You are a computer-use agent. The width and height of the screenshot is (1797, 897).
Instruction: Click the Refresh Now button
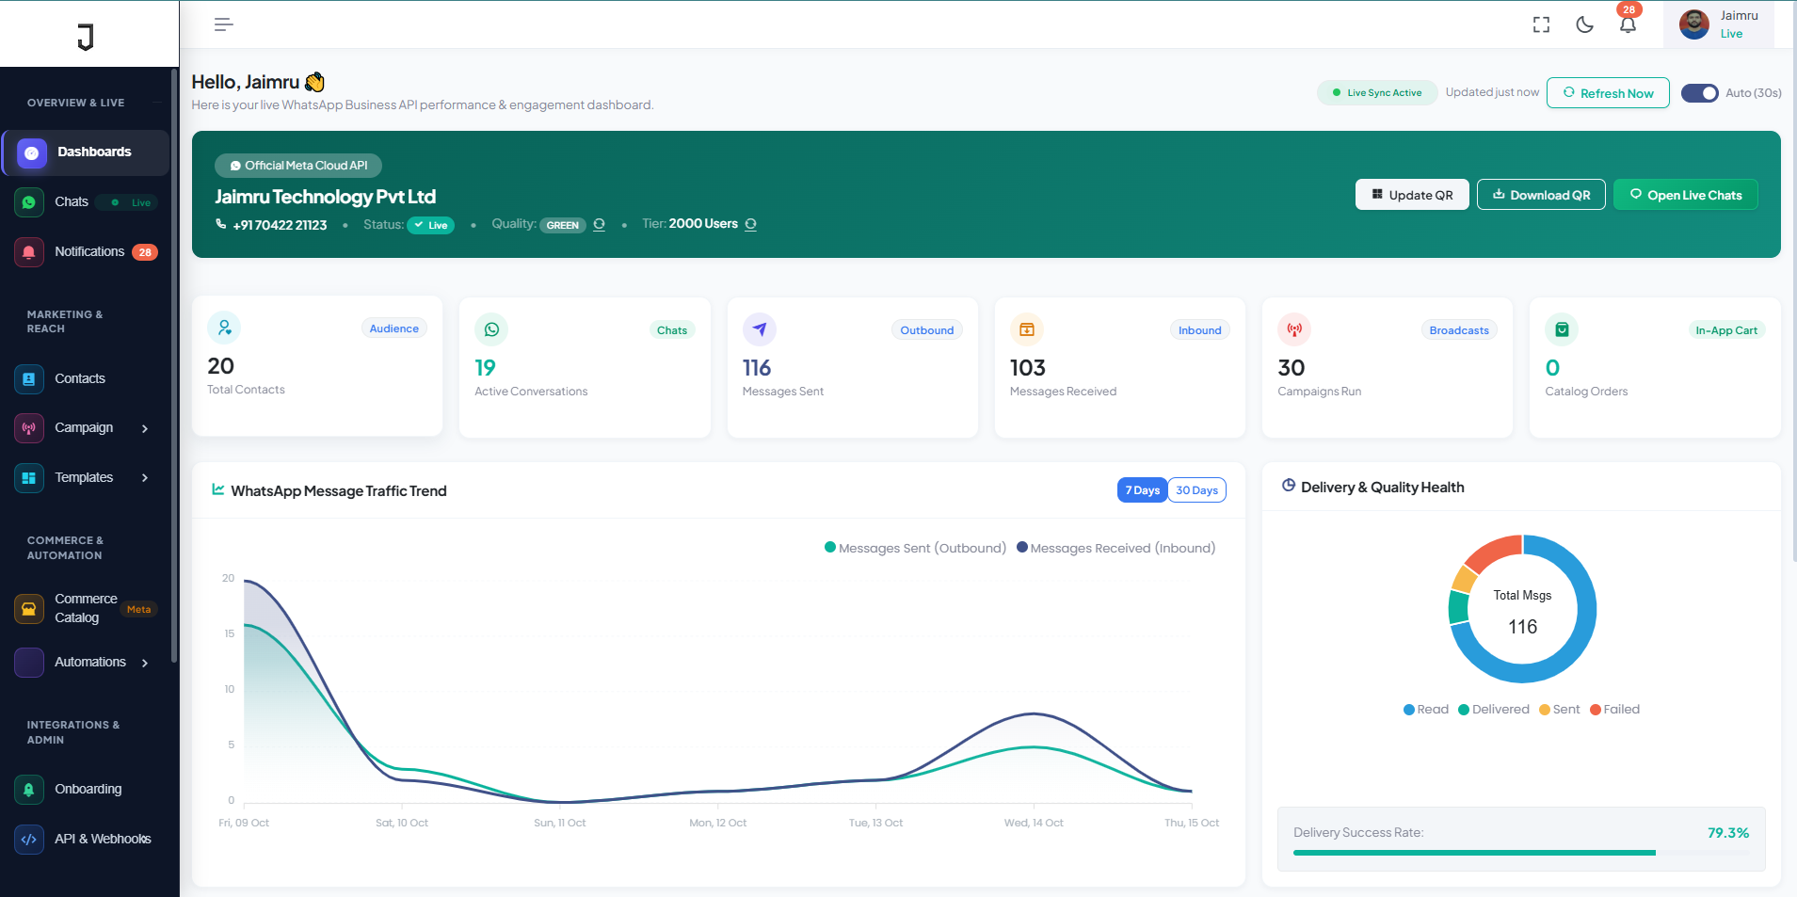1608,93
